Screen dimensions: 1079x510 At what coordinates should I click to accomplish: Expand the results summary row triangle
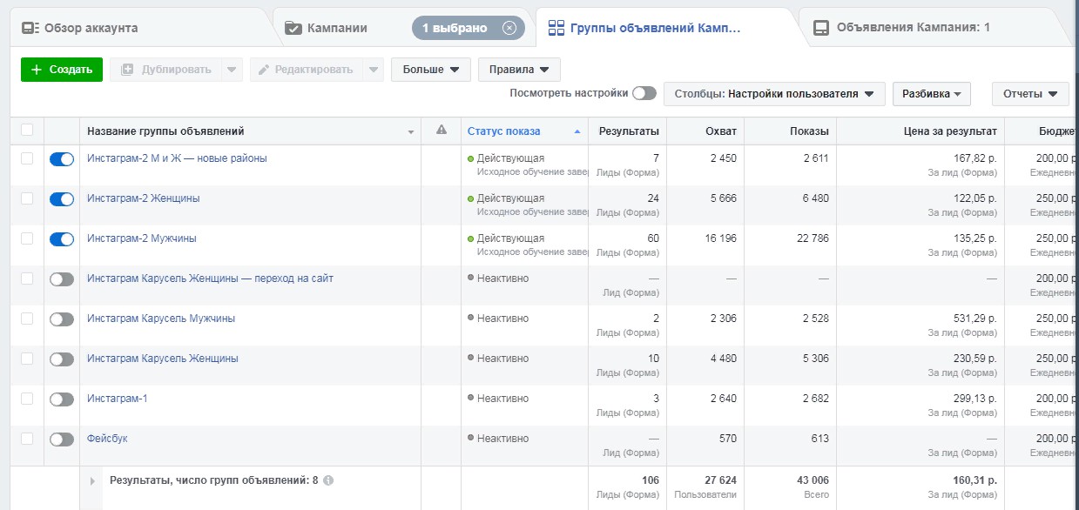[93, 480]
